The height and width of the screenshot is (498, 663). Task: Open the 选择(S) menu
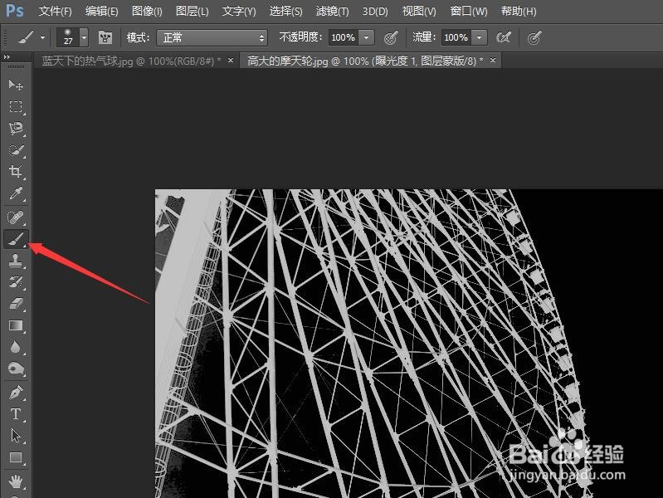coord(286,11)
